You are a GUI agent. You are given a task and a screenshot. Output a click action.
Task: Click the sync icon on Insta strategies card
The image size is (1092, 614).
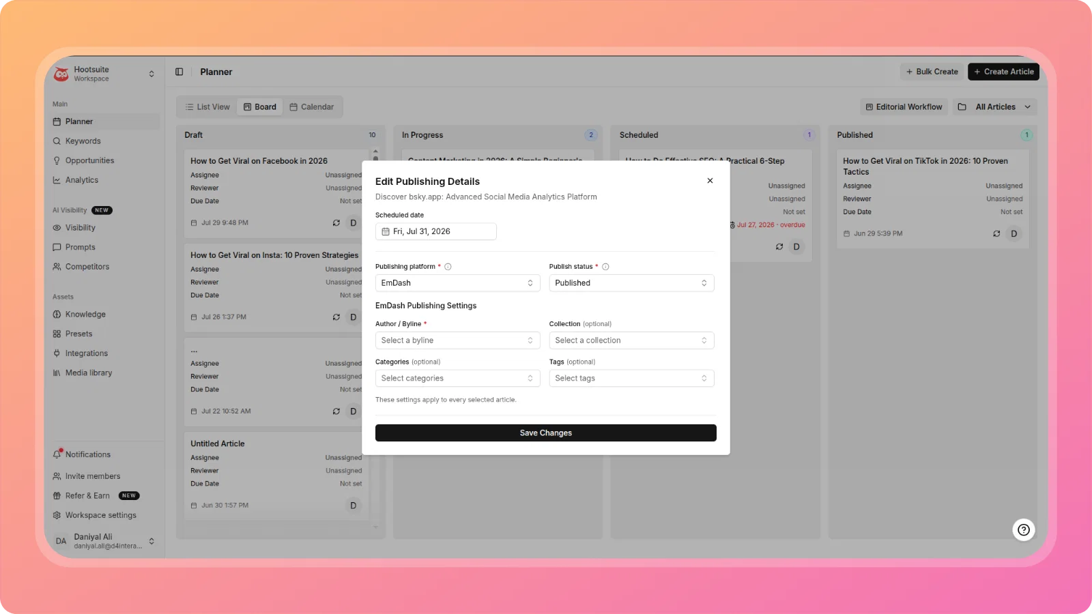pyautogui.click(x=336, y=317)
